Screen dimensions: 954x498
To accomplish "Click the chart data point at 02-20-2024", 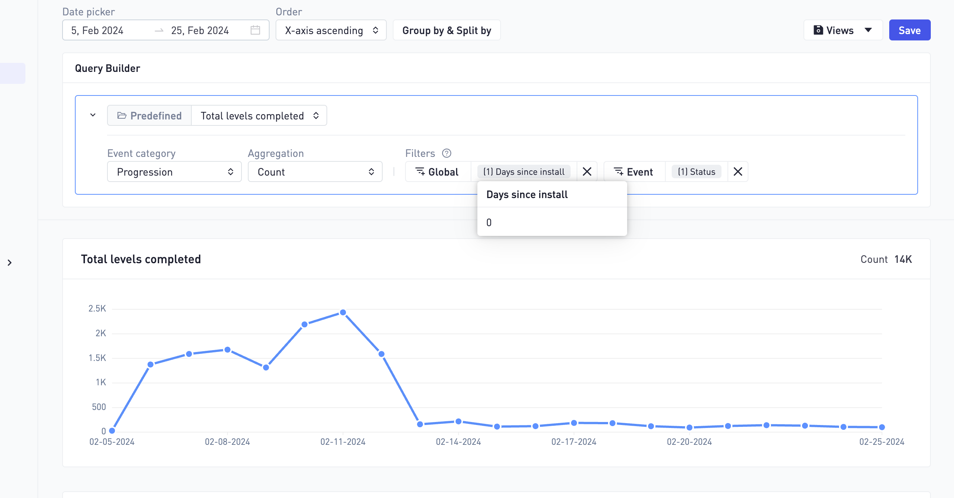I will (x=689, y=427).
